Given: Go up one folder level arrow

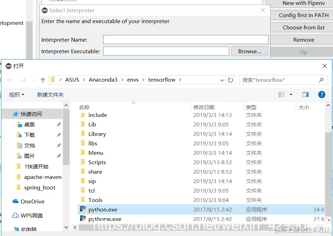Looking at the screenshot, I should coord(43,80).
